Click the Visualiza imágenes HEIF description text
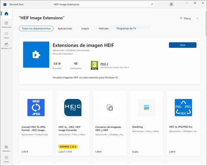 85,77
